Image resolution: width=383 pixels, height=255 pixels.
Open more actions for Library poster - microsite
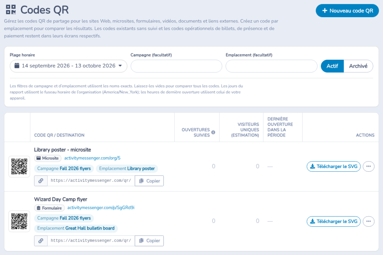pos(368,167)
